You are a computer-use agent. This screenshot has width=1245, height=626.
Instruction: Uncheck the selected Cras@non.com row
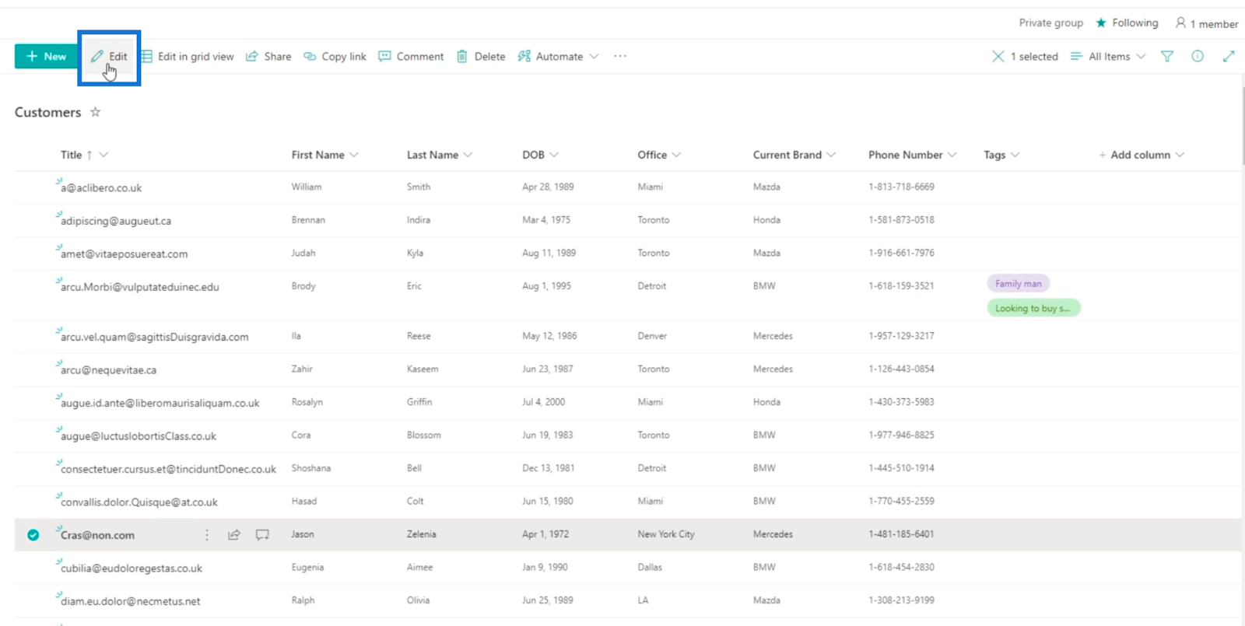coord(33,535)
